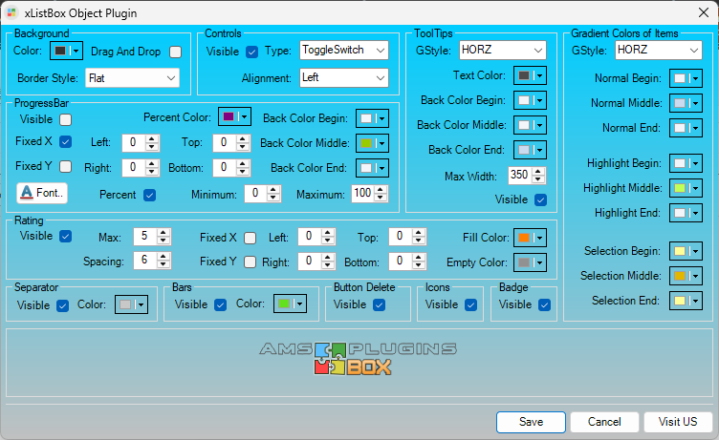Enable the Drag And Drop checkbox
This screenshot has height=440, width=719.
click(175, 52)
